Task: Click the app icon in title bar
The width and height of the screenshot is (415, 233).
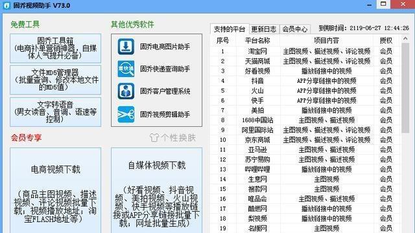Action: click(x=6, y=5)
